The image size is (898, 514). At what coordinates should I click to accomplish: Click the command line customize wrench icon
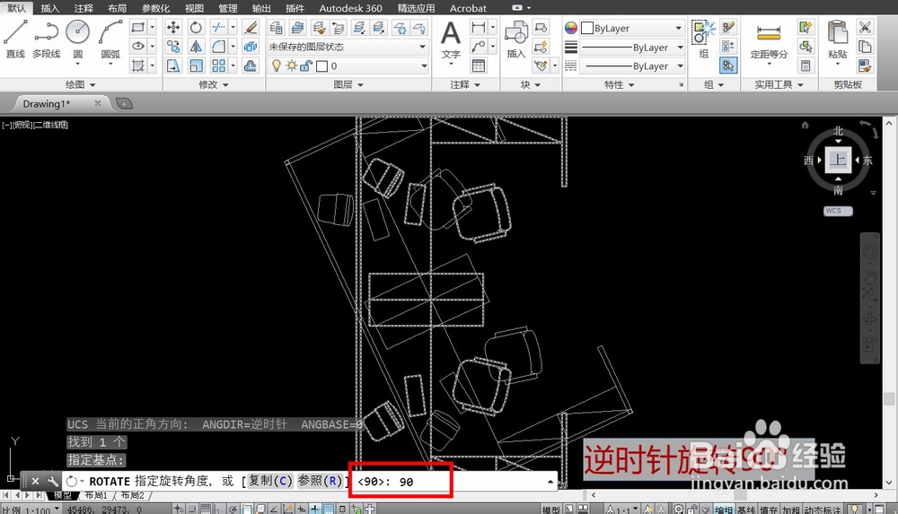[52, 481]
